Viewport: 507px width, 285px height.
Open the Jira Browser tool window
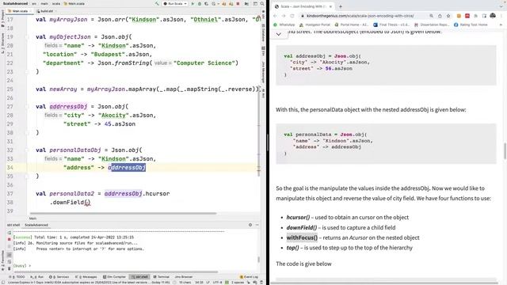point(183,277)
